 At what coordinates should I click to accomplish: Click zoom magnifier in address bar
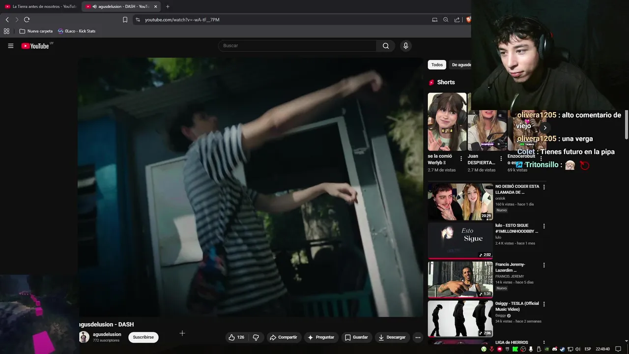[446, 20]
